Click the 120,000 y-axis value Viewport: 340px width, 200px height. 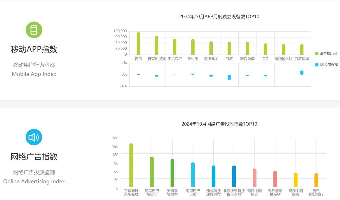[x=120, y=31]
